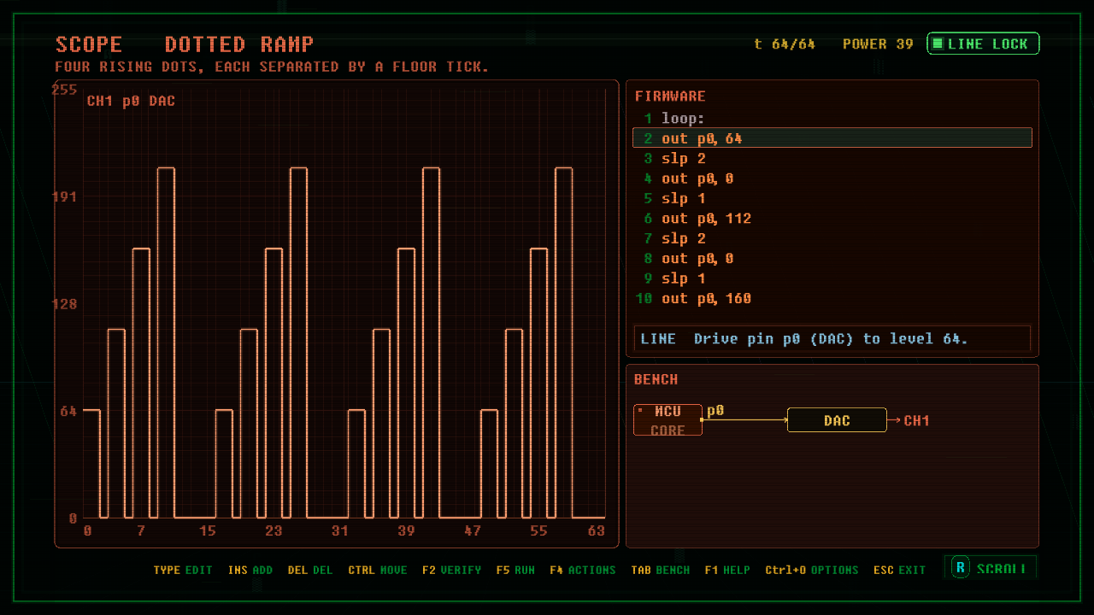Select firmware line 9 'slp 1'
This screenshot has width=1094, height=615.
[832, 278]
